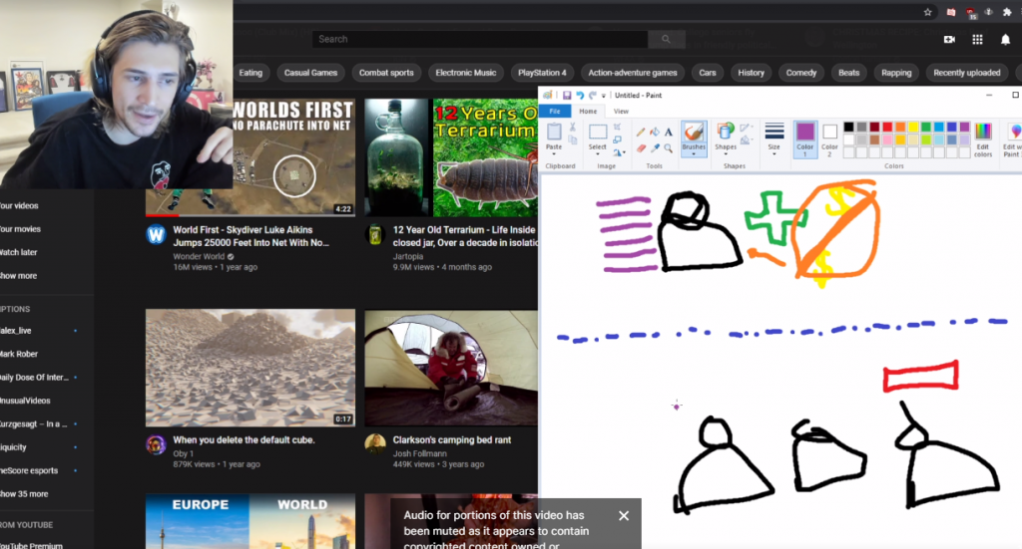Screen dimensions: 1022x549
Task: Open the World First Skydiver video title
Action: pyautogui.click(x=251, y=236)
